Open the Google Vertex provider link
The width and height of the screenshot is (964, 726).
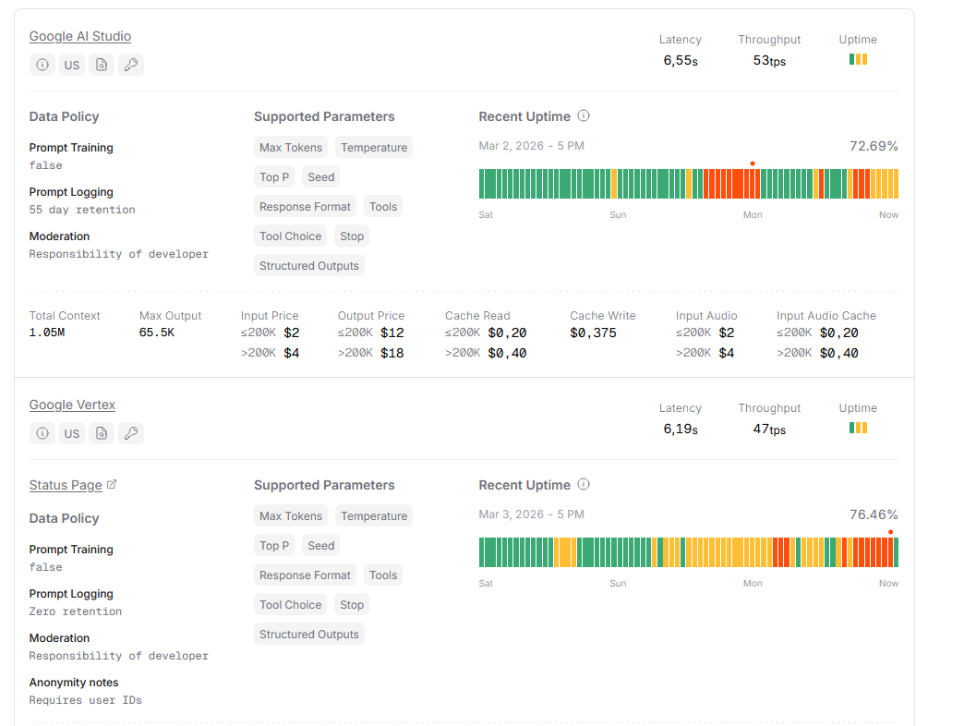tap(72, 405)
